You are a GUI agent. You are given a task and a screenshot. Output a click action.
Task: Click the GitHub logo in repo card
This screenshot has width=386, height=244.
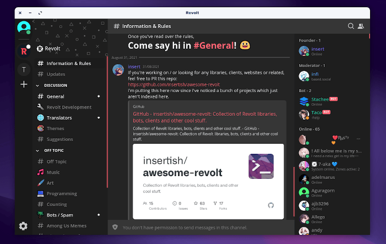(x=271, y=205)
